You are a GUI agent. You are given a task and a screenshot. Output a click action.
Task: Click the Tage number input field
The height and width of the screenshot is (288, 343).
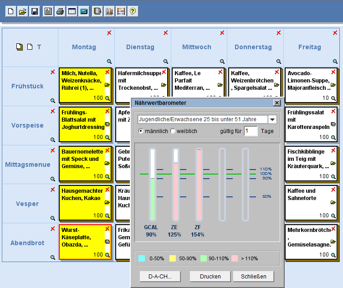[x=251, y=131]
